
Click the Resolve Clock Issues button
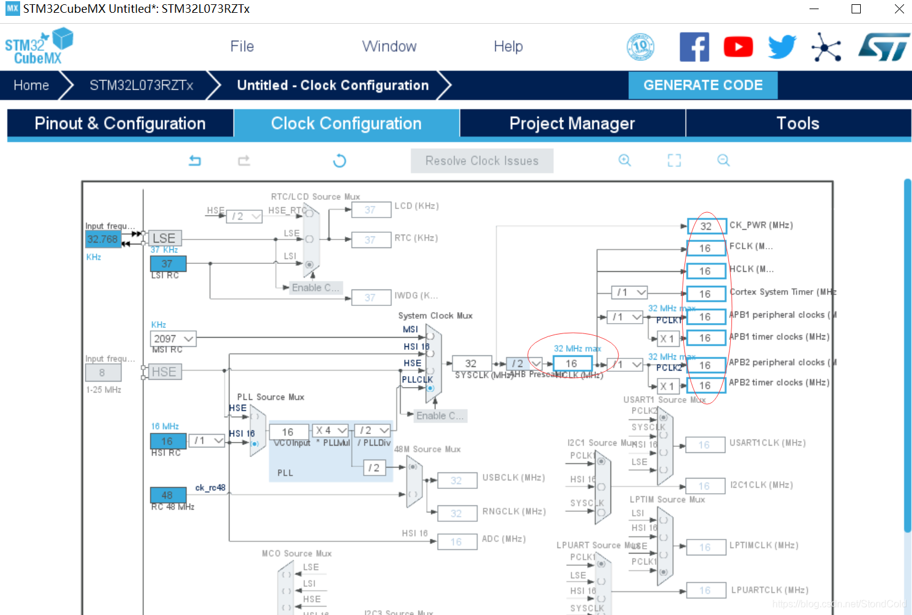click(482, 161)
